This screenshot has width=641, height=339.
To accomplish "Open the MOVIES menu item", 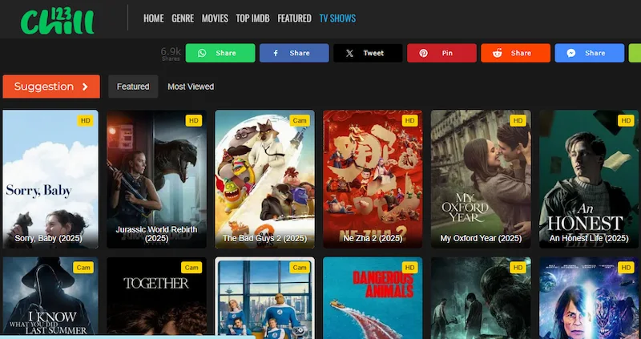I will point(215,18).
